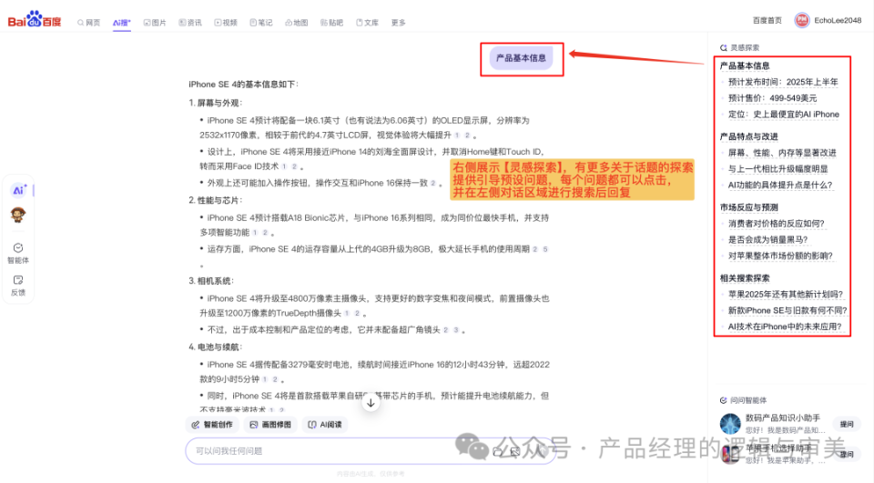874x483 pixels.
Task: Select 预计售价：499-549美元 suggestion
Action: coord(772,98)
